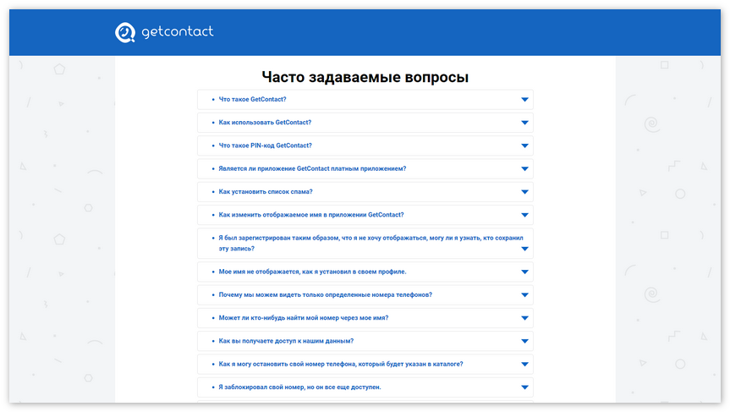Expand arrow for 'Как изменить отображаемое имя'
This screenshot has height=412, width=730.
[524, 215]
